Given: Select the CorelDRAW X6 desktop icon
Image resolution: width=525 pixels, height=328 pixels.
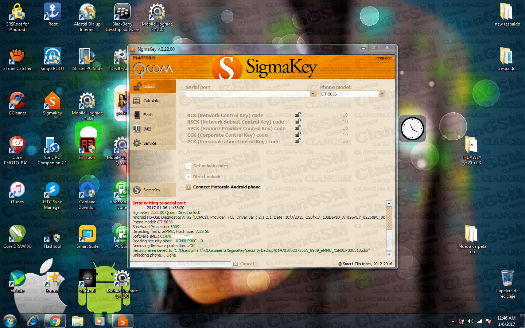Looking at the screenshot, I should tap(17, 237).
